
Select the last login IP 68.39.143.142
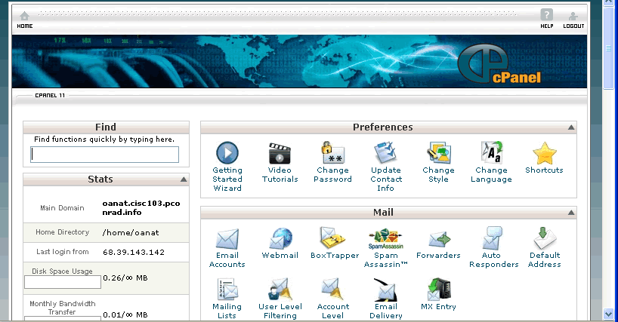coord(134,253)
